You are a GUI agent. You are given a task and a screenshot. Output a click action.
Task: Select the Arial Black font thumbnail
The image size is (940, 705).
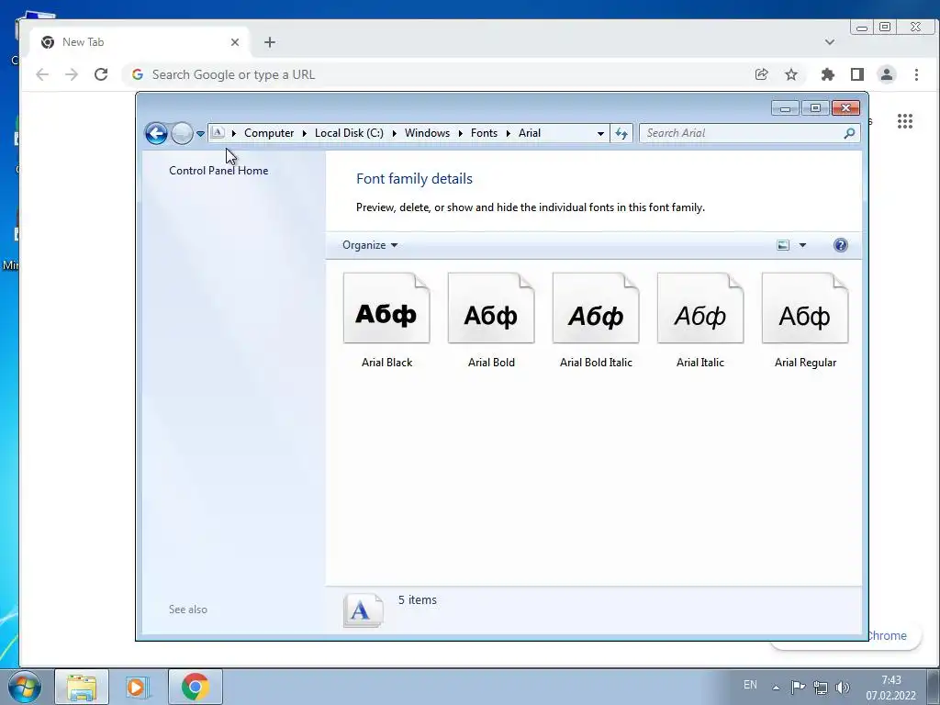[x=386, y=308]
